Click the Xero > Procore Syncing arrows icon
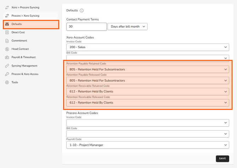 coord(7,7)
